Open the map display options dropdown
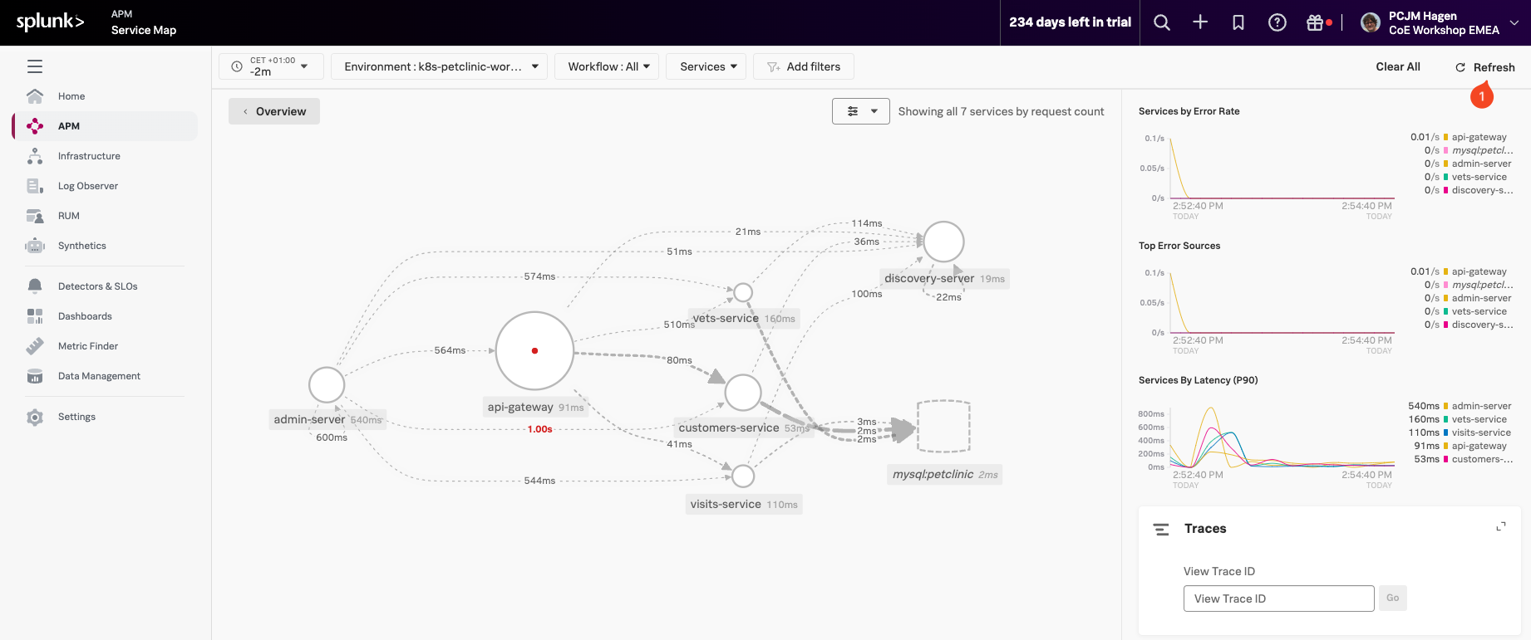This screenshot has width=1531, height=640. coord(860,111)
